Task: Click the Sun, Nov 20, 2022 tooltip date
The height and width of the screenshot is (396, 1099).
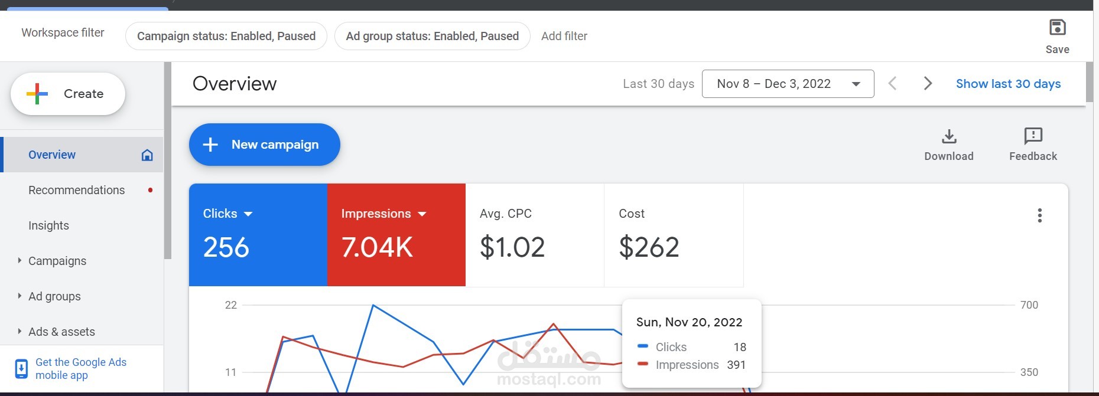Action: coord(689,322)
